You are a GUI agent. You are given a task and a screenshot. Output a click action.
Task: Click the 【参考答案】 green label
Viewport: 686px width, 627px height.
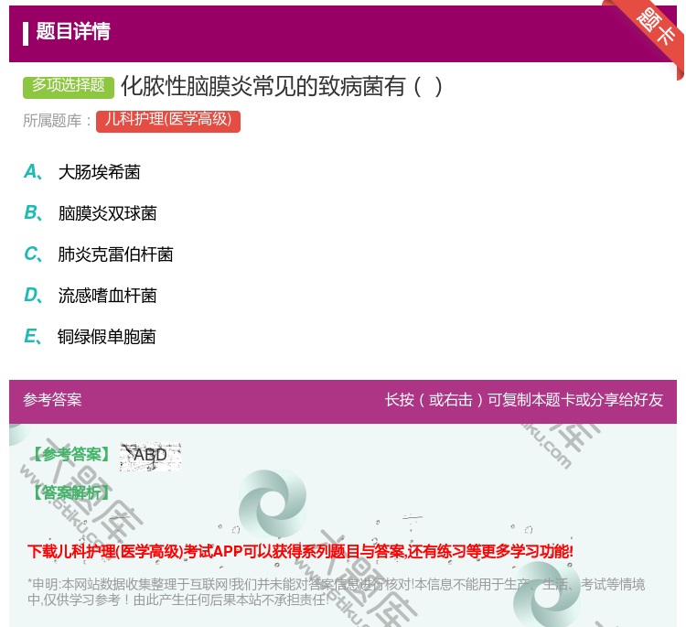71,455
